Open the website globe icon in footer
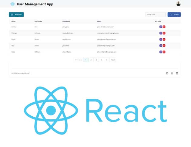This screenshot has width=191, height=147. click(x=172, y=73)
